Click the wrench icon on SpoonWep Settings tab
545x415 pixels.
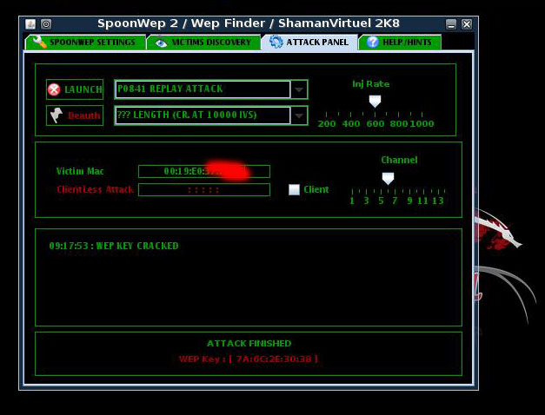point(37,42)
